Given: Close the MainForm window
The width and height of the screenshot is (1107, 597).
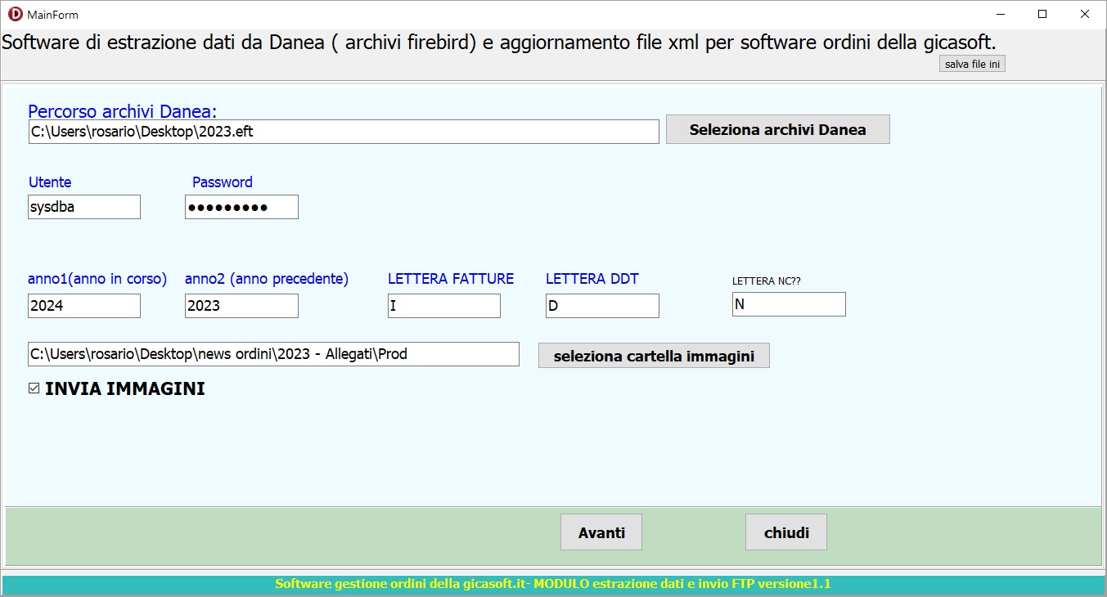Looking at the screenshot, I should (x=1085, y=14).
